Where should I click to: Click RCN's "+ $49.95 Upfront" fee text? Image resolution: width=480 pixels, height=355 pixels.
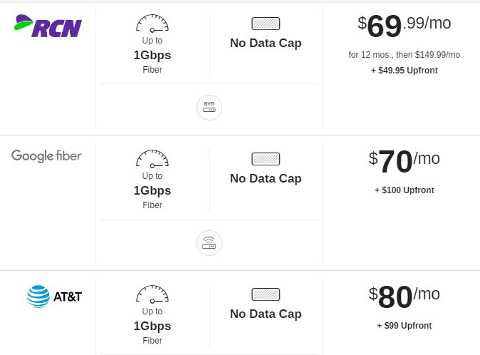(405, 71)
